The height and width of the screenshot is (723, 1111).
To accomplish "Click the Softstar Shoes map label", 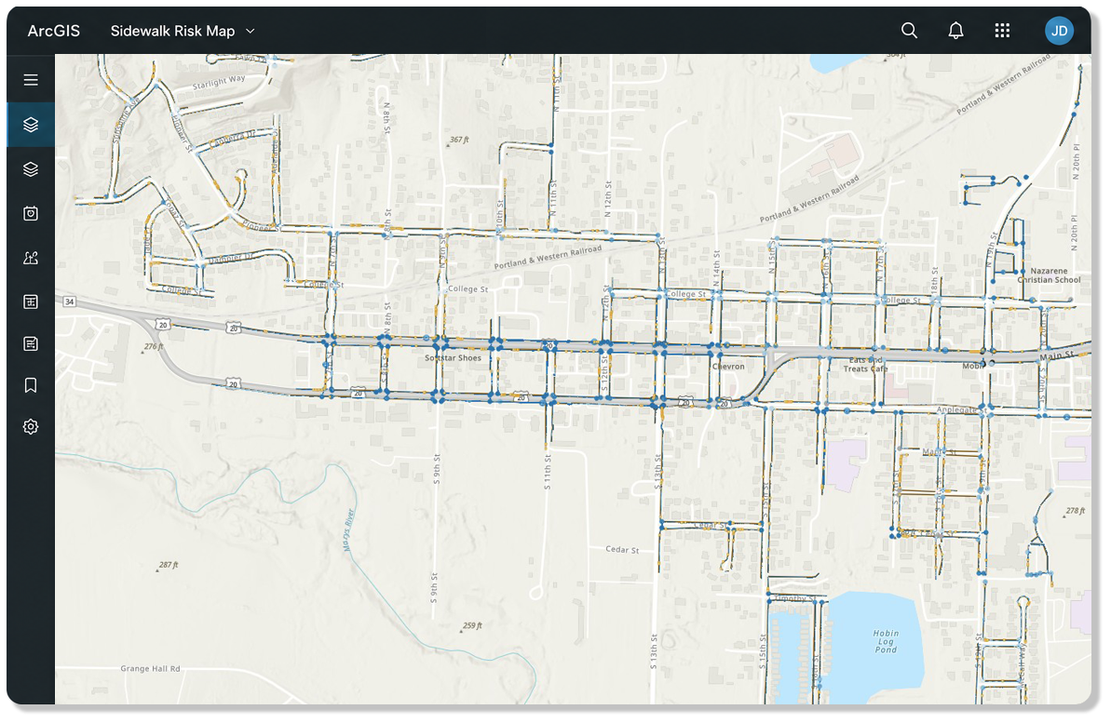I will click(453, 357).
